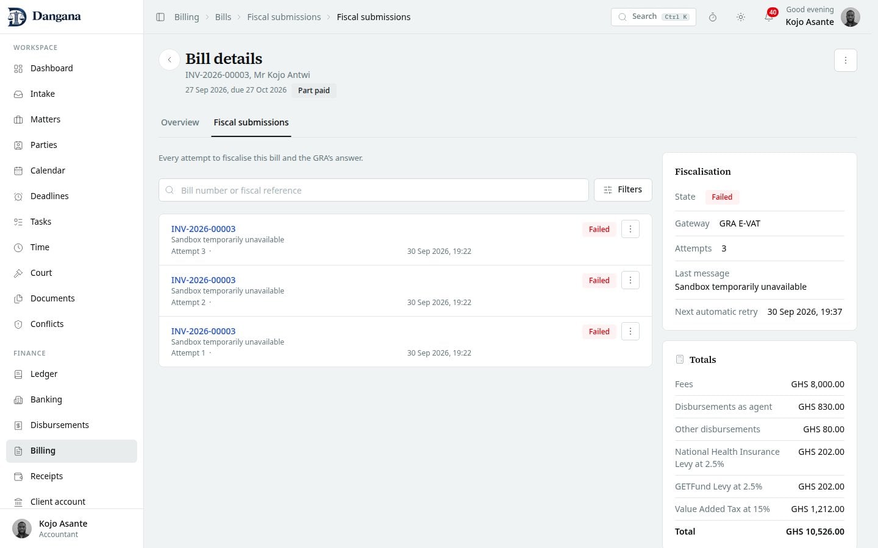This screenshot has height=548, width=878.
Task: Click the Tasks sidebar icon
Action: [18, 222]
